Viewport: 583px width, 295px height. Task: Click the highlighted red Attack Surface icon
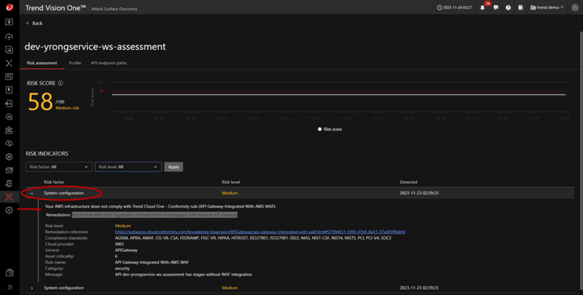point(10,197)
